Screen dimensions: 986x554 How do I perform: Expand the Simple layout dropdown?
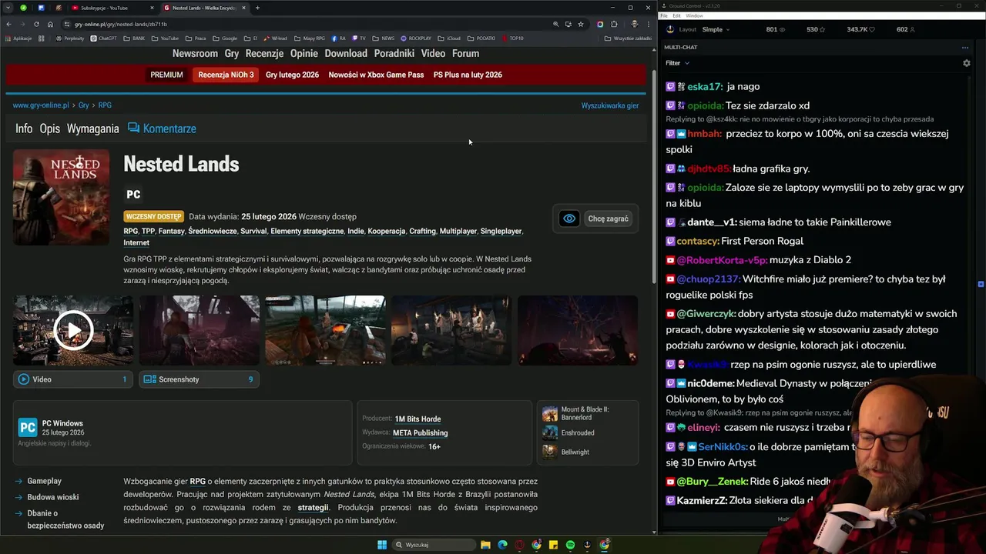[716, 29]
